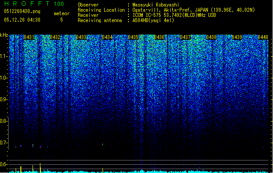The width and height of the screenshot is (273, 173).
Task: Click the "meteor" count label
Action: [x=62, y=13]
